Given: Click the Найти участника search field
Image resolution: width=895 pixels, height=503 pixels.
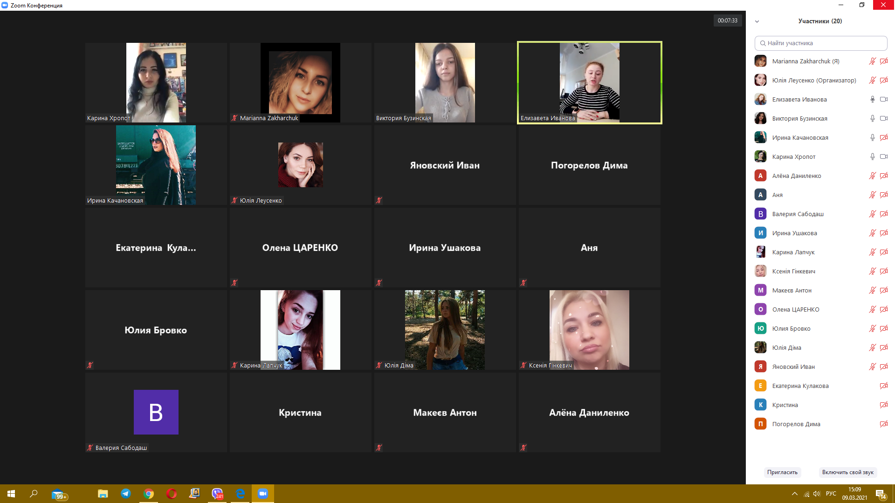Looking at the screenshot, I should 820,43.
